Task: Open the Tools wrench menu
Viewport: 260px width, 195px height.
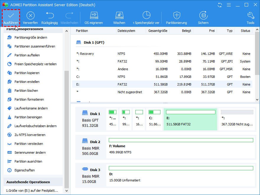Action: click(250, 16)
